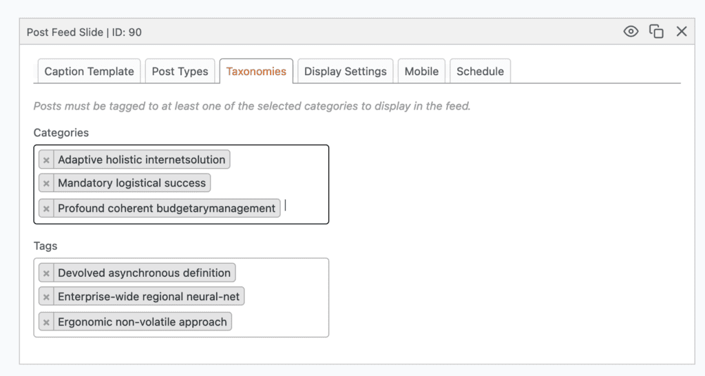Image resolution: width=705 pixels, height=376 pixels.
Task: Duplicate the slide using the copy icon
Action: tap(656, 32)
